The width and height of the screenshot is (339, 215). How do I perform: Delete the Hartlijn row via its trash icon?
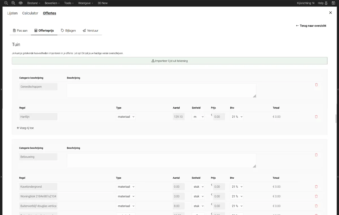tap(316, 117)
